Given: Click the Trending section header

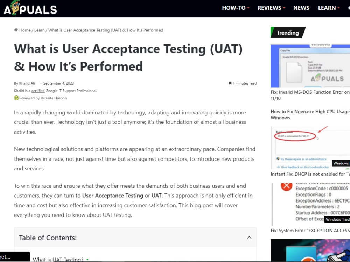Looking at the screenshot, I should click(x=288, y=33).
